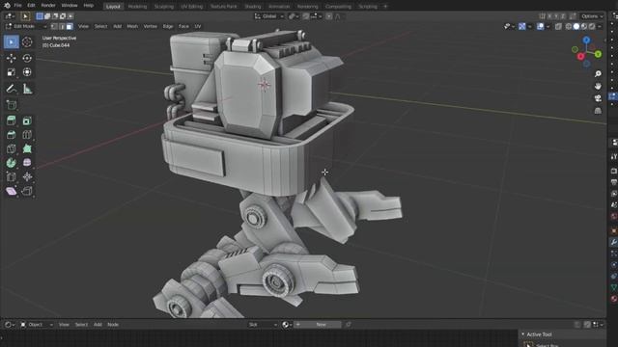Switch to the Modeling workspace tab

[137, 7]
